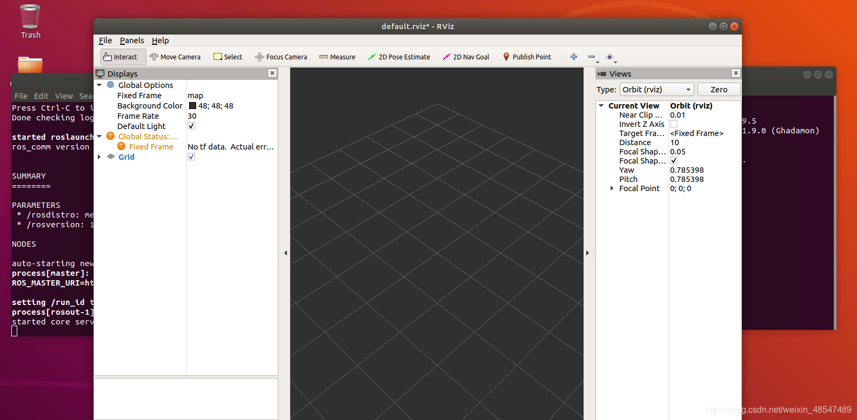Activate the Publish Point tool
857x420 pixels.
tap(527, 57)
